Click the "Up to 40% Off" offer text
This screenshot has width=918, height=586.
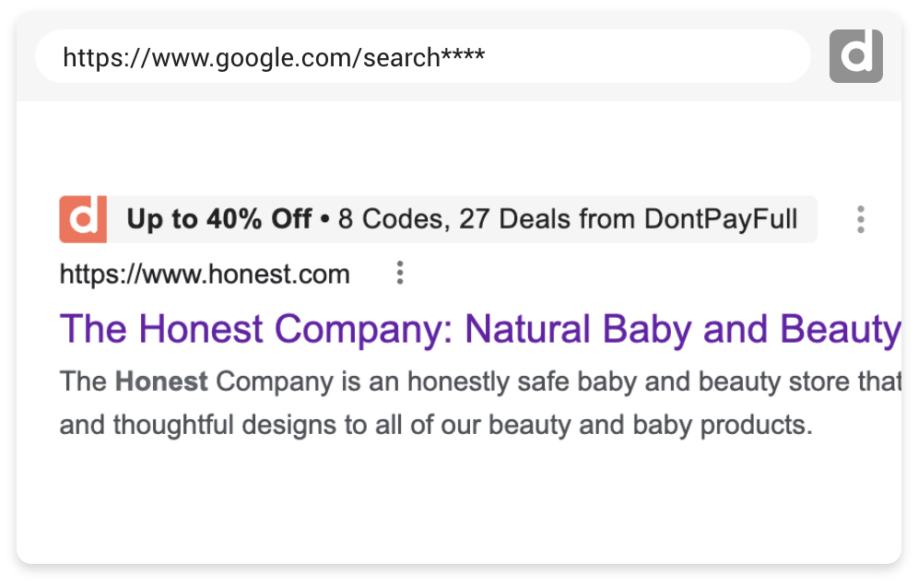click(x=219, y=219)
